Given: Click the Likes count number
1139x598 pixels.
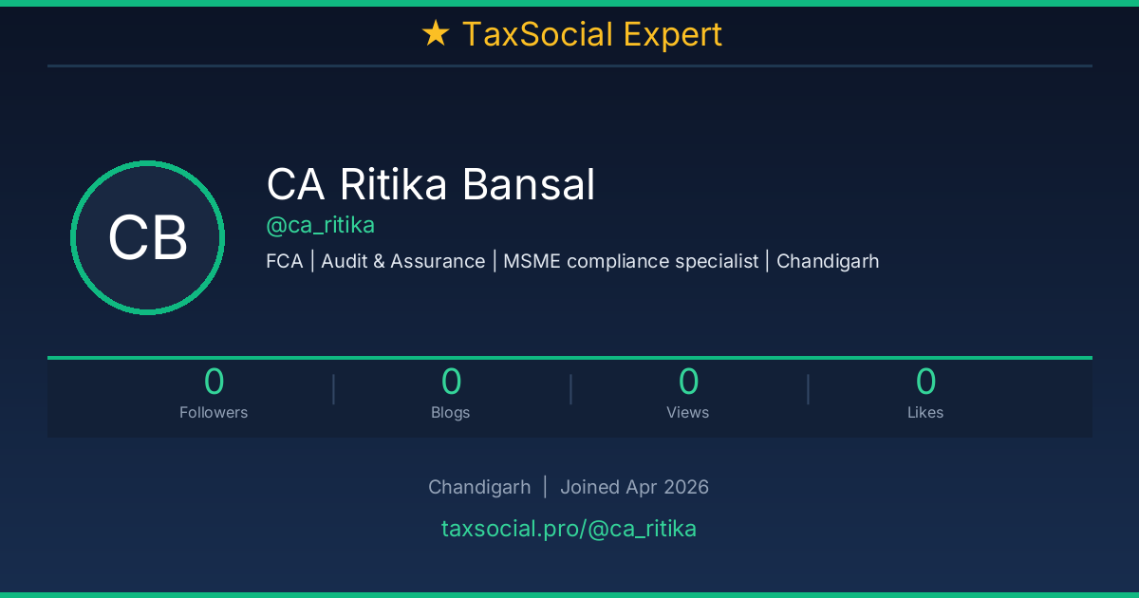Looking at the screenshot, I should (x=925, y=382).
